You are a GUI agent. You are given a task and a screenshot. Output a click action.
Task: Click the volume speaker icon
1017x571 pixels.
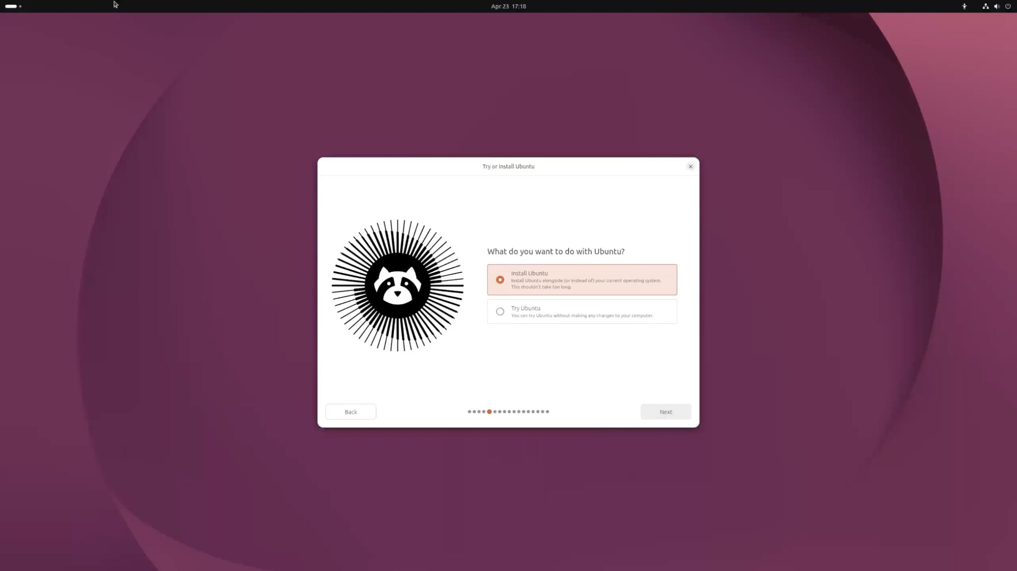pyautogui.click(x=996, y=6)
